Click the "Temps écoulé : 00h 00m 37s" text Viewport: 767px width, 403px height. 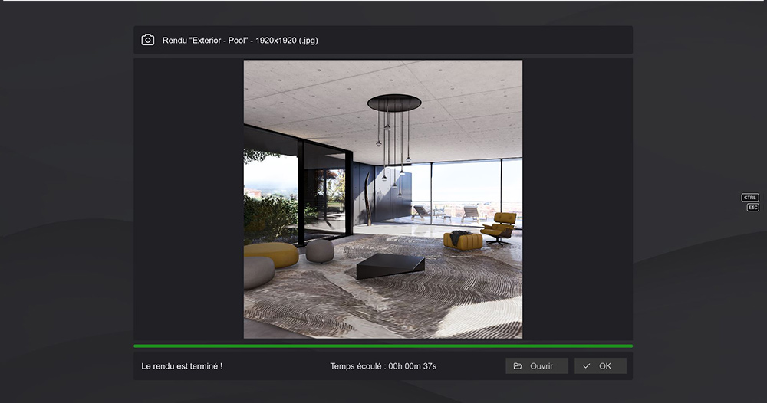(383, 366)
